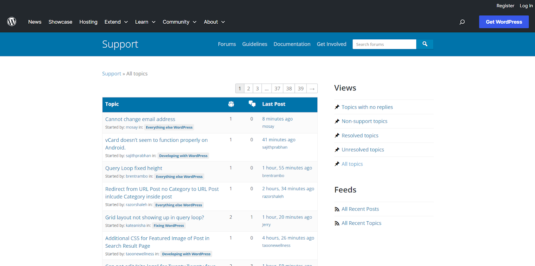535x266 pixels.
Task: Open last poster taoonewellness profile
Action: (276, 245)
